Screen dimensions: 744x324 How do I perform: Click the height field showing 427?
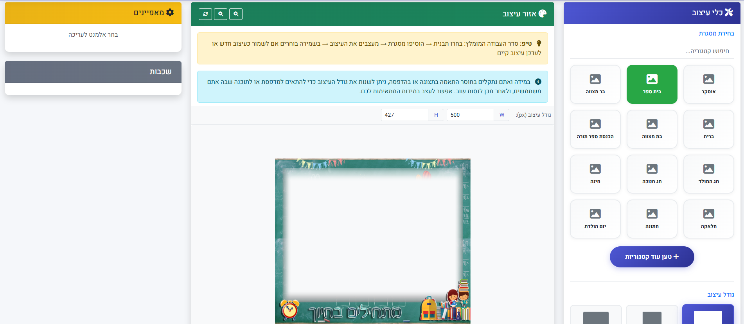(x=404, y=115)
